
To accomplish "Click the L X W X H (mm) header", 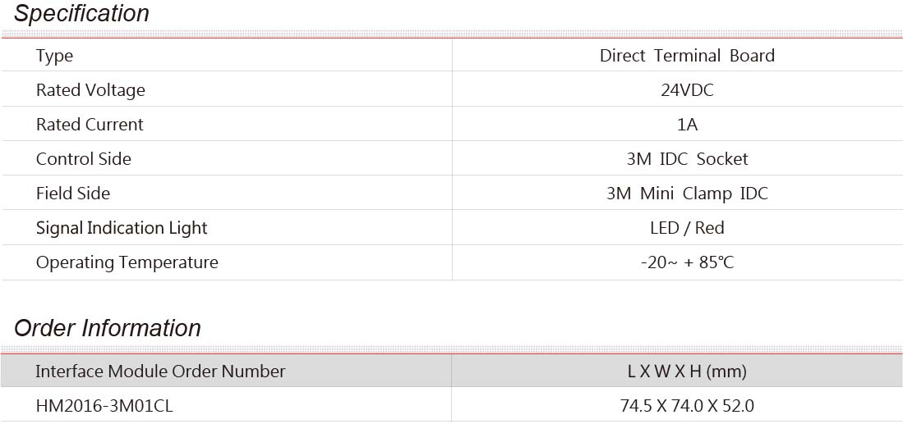I will [687, 371].
